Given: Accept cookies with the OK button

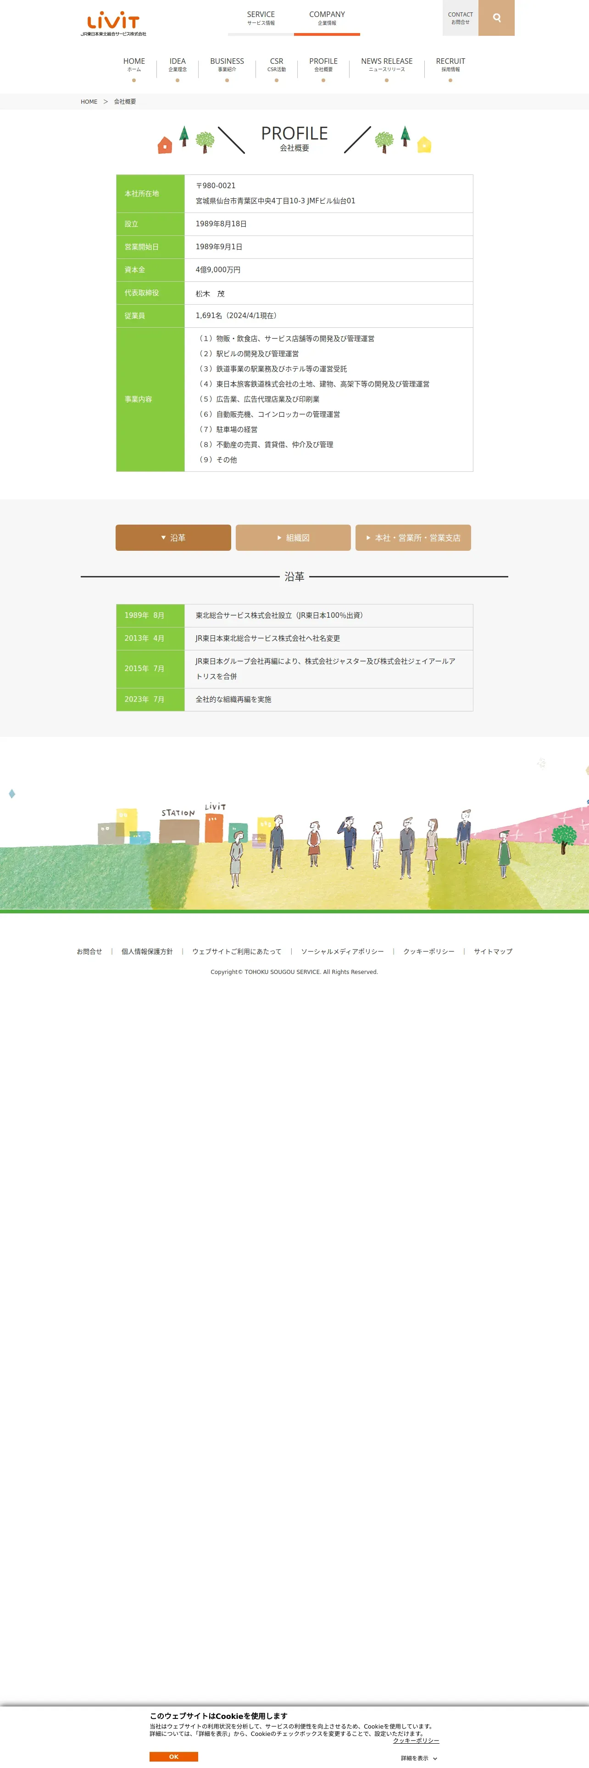Looking at the screenshot, I should pyautogui.click(x=173, y=1757).
